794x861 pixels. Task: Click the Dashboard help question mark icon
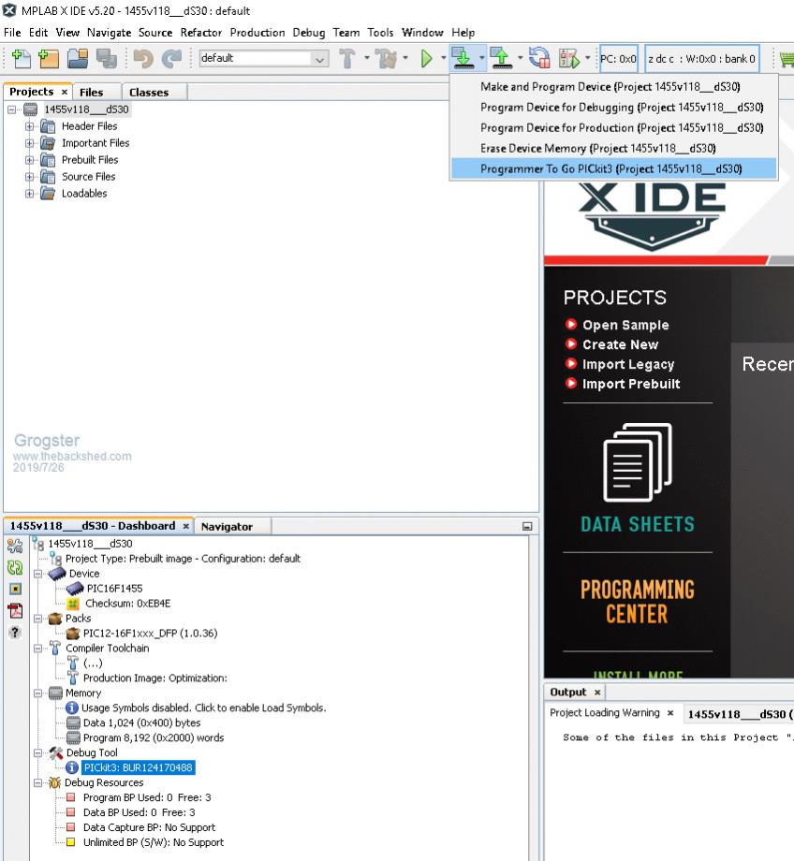15,632
